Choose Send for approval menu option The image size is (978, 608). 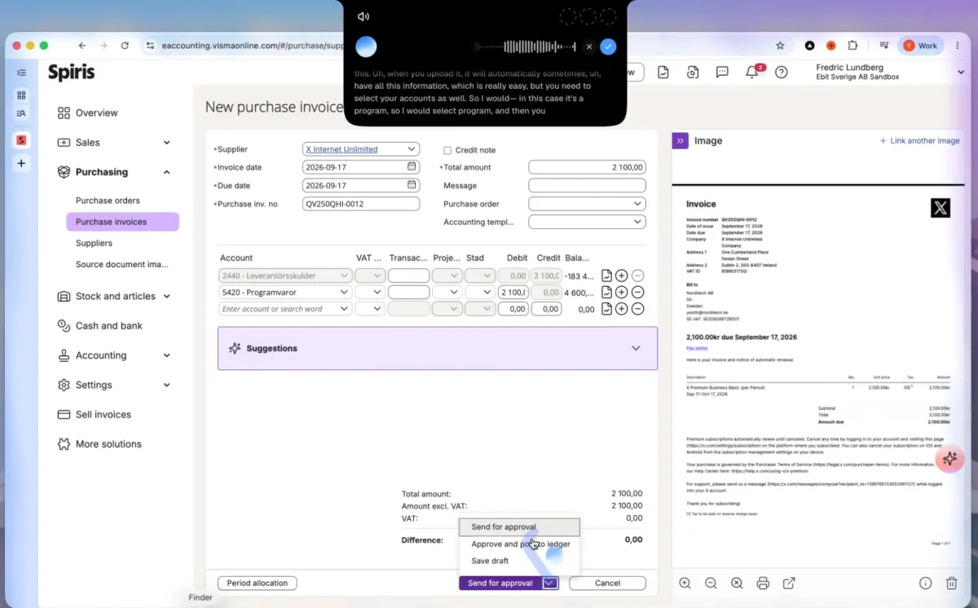[519, 527]
